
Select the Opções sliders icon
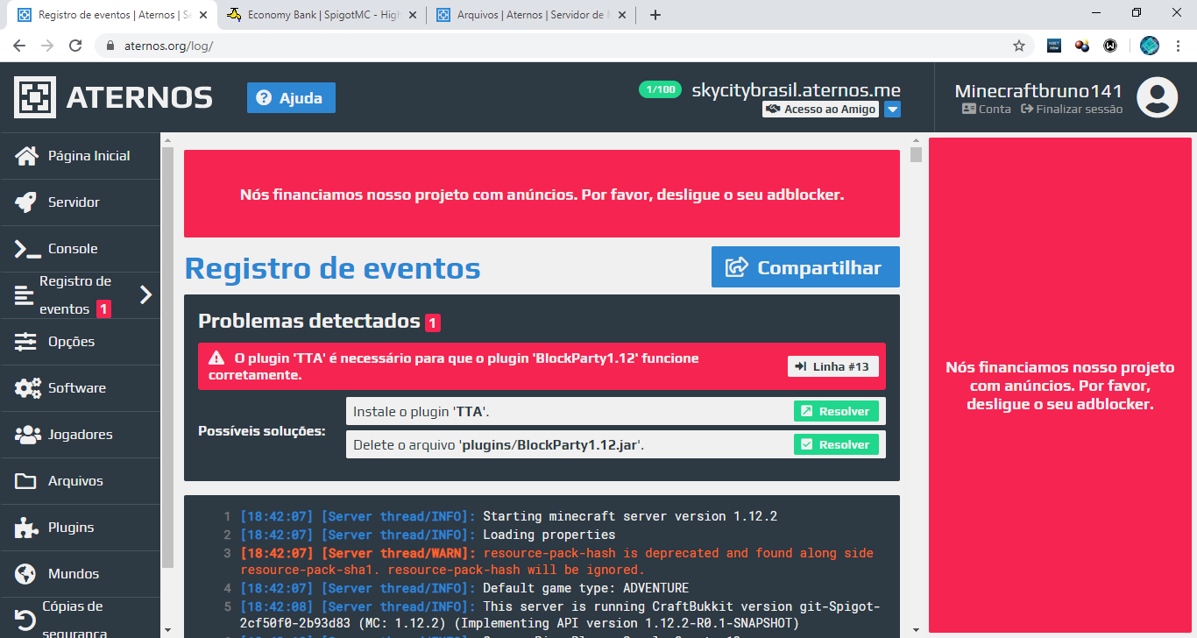[26, 342]
